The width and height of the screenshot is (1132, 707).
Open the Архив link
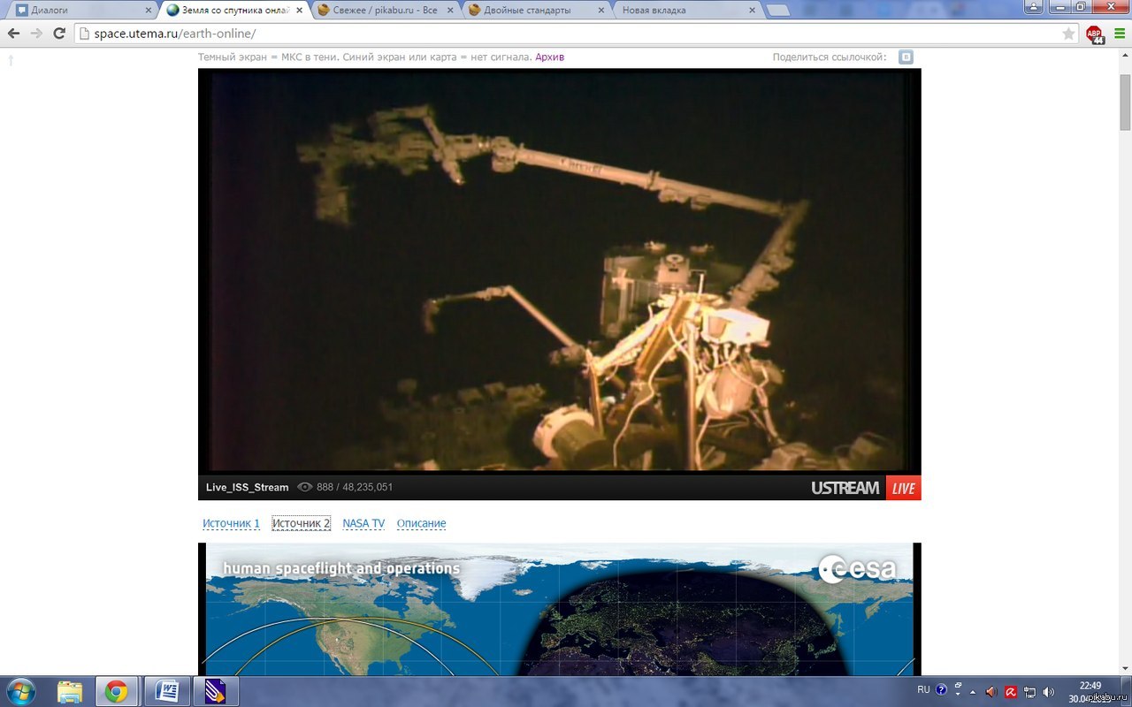pos(549,57)
